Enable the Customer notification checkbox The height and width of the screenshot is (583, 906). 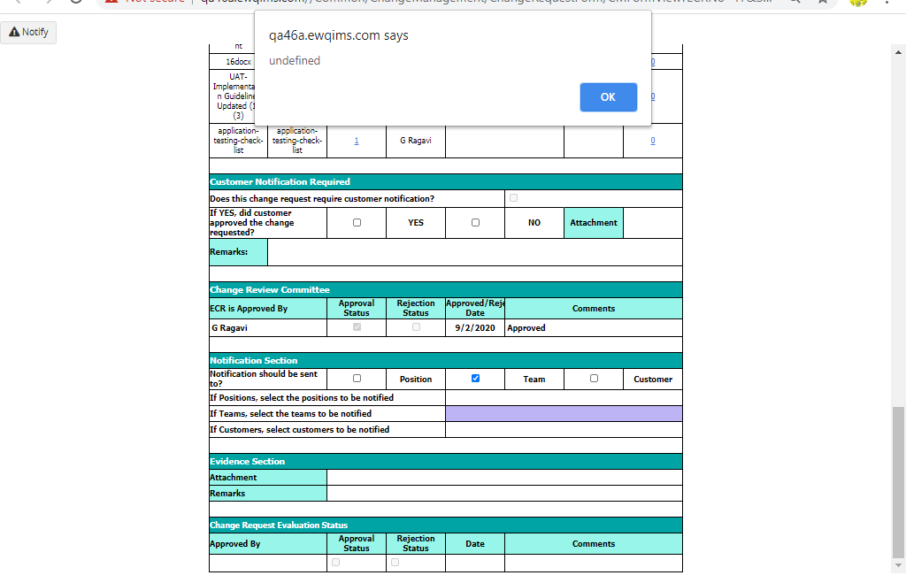(x=594, y=379)
